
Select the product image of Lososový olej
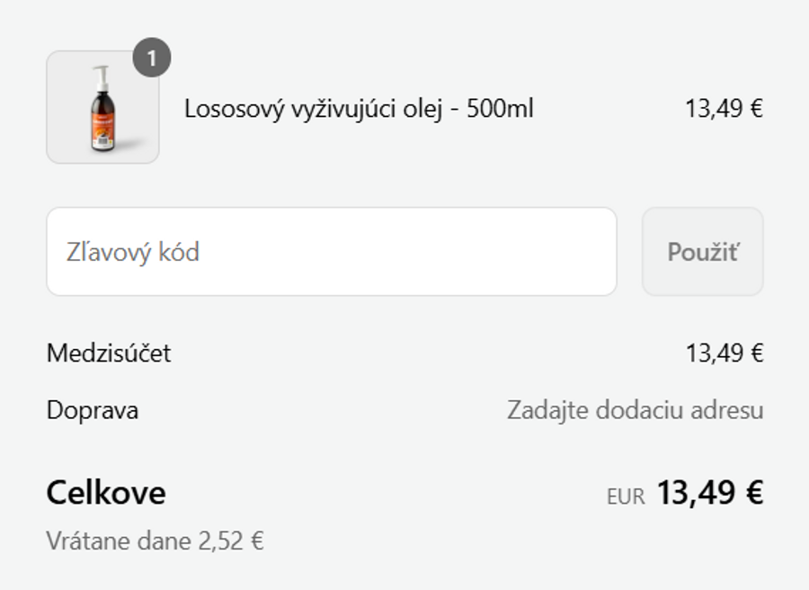102,108
